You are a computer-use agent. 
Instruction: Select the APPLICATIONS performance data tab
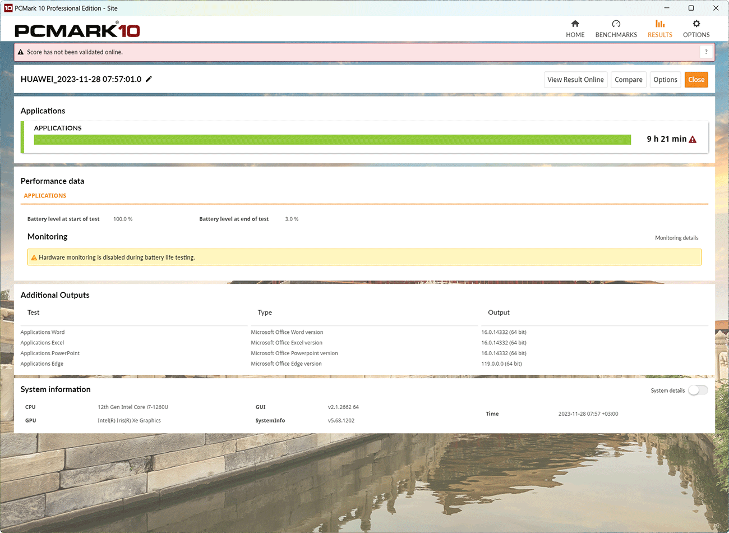tap(45, 196)
